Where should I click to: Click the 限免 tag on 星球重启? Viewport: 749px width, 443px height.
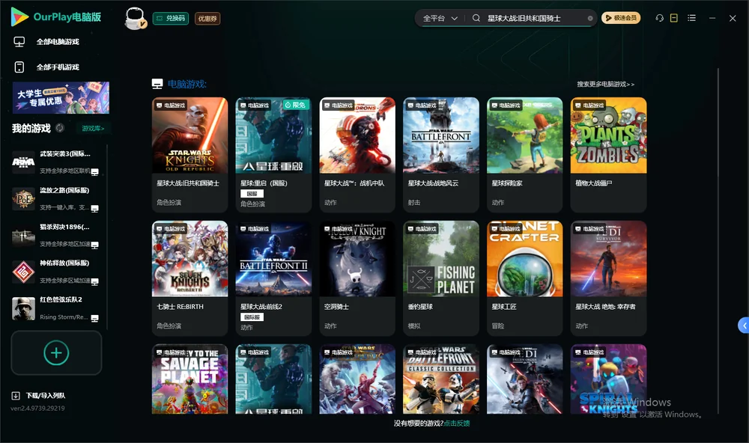pyautogui.click(x=295, y=105)
